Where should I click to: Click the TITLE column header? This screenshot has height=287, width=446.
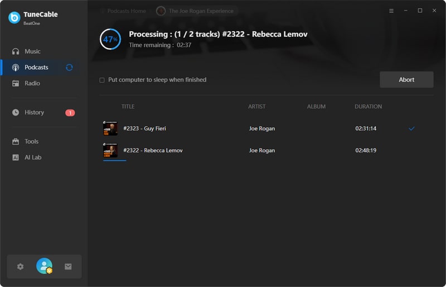pyautogui.click(x=128, y=107)
